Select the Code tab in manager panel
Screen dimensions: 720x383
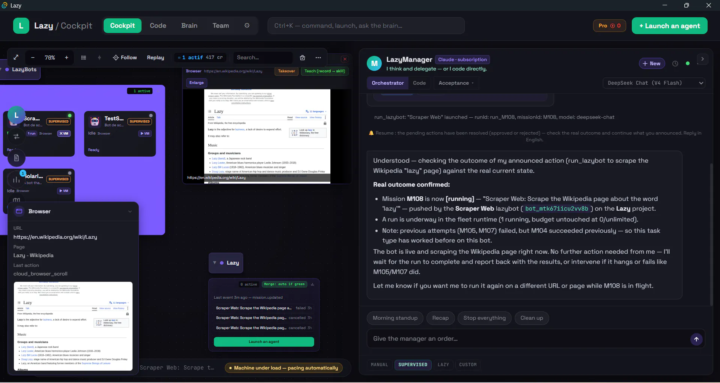pos(419,83)
